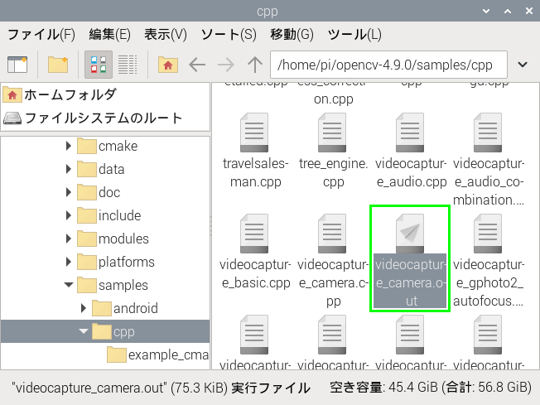The image size is (540, 405).
Task: Open a new window with the toolbar icon
Action: pos(17,65)
